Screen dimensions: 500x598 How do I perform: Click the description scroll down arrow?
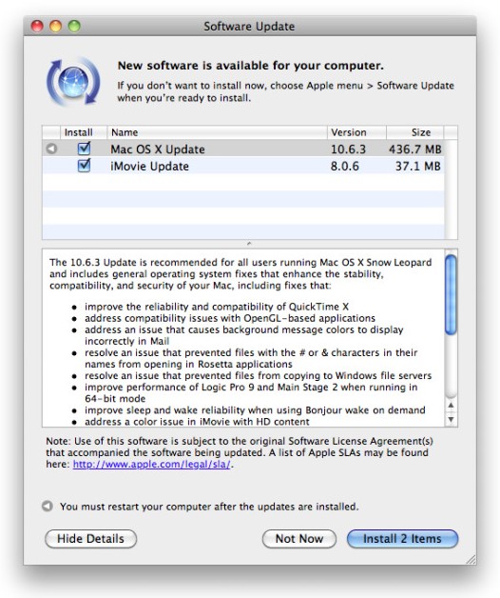(x=451, y=420)
